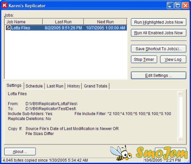View the Grand Totals tab
This screenshot has height=164, width=191.
coord(95,86)
